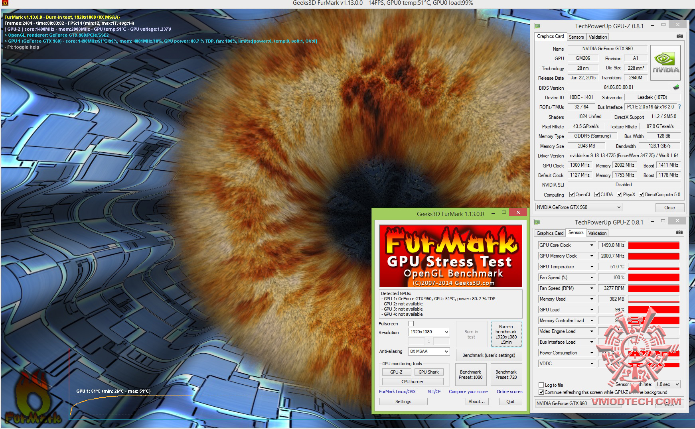Expand the Video Engine Load sensor dropdown

(592, 331)
